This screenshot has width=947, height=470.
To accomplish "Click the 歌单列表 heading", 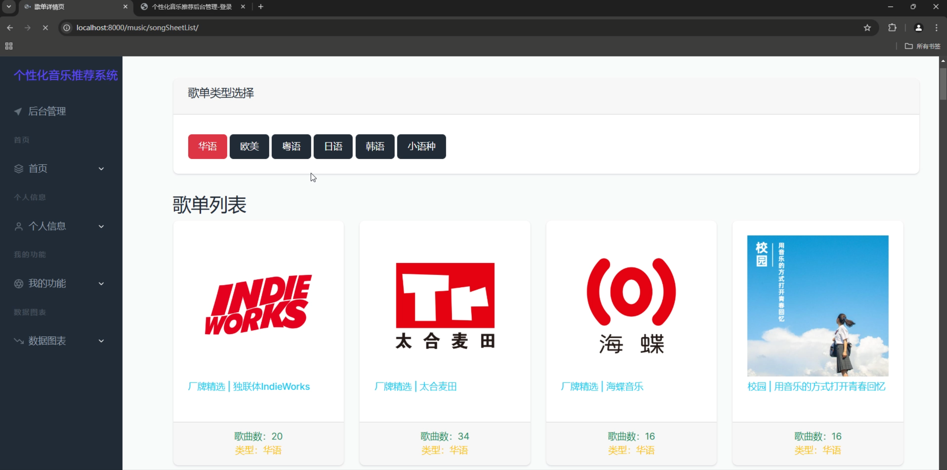I will pyautogui.click(x=209, y=205).
